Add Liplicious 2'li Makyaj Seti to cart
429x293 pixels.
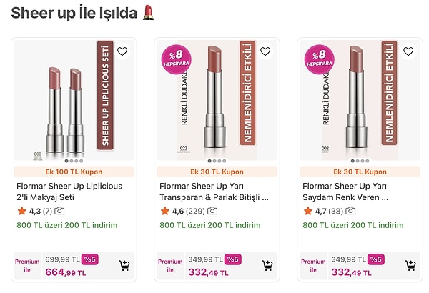(124, 266)
